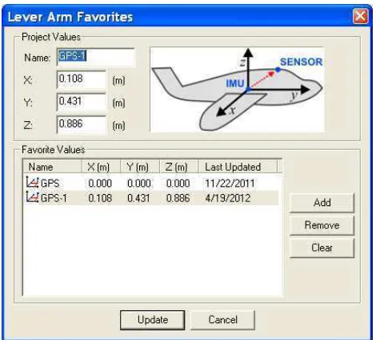Image resolution: width=376 pixels, height=340 pixels.
Task: Select the GPS-1 favorite row name
Action: (x=54, y=198)
